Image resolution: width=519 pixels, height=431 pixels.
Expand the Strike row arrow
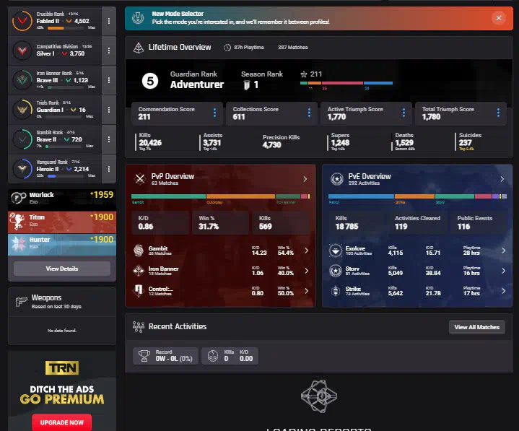[x=503, y=291]
